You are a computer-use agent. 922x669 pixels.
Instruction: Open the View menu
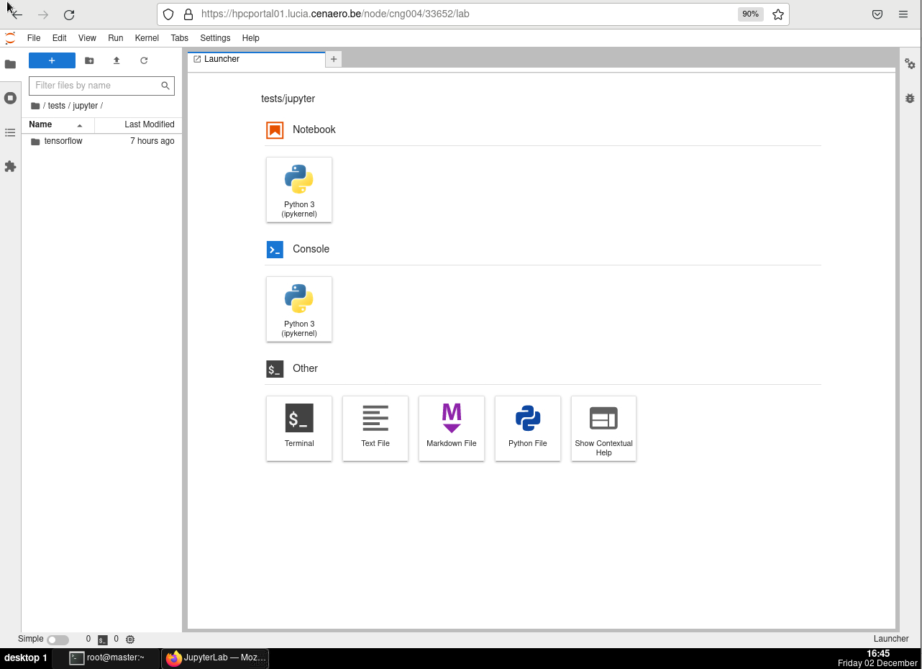pyautogui.click(x=87, y=38)
